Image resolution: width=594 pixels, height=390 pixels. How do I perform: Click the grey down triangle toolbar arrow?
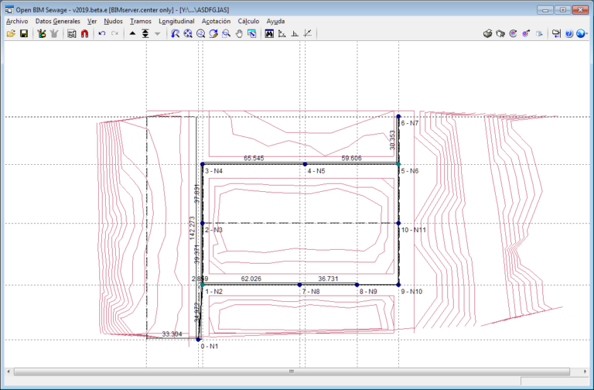[158, 34]
